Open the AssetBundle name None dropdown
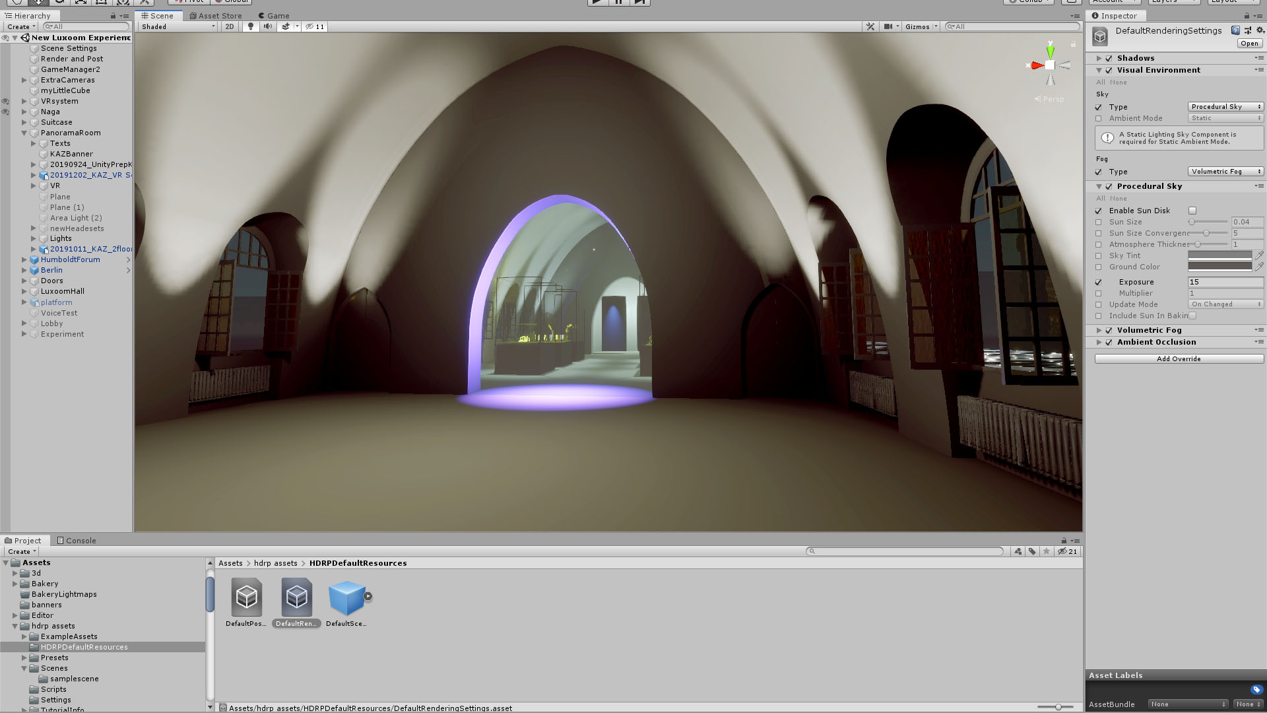The width and height of the screenshot is (1267, 713). click(1188, 704)
